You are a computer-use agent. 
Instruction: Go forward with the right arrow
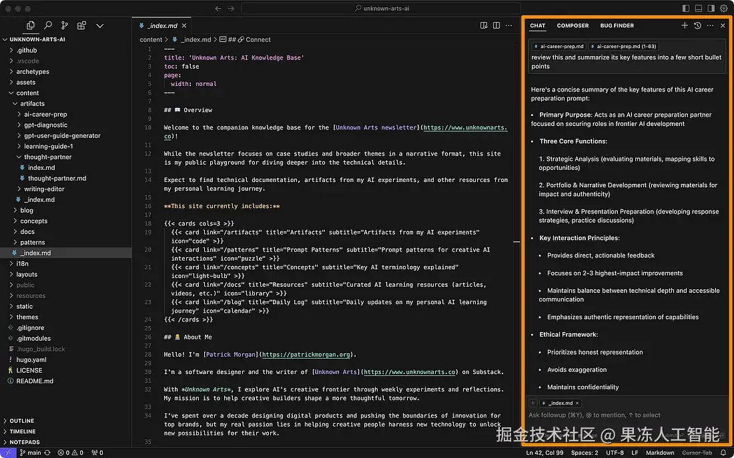pos(231,9)
